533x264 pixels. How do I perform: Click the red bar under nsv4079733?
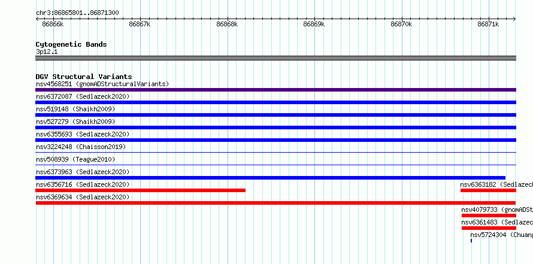click(x=489, y=216)
